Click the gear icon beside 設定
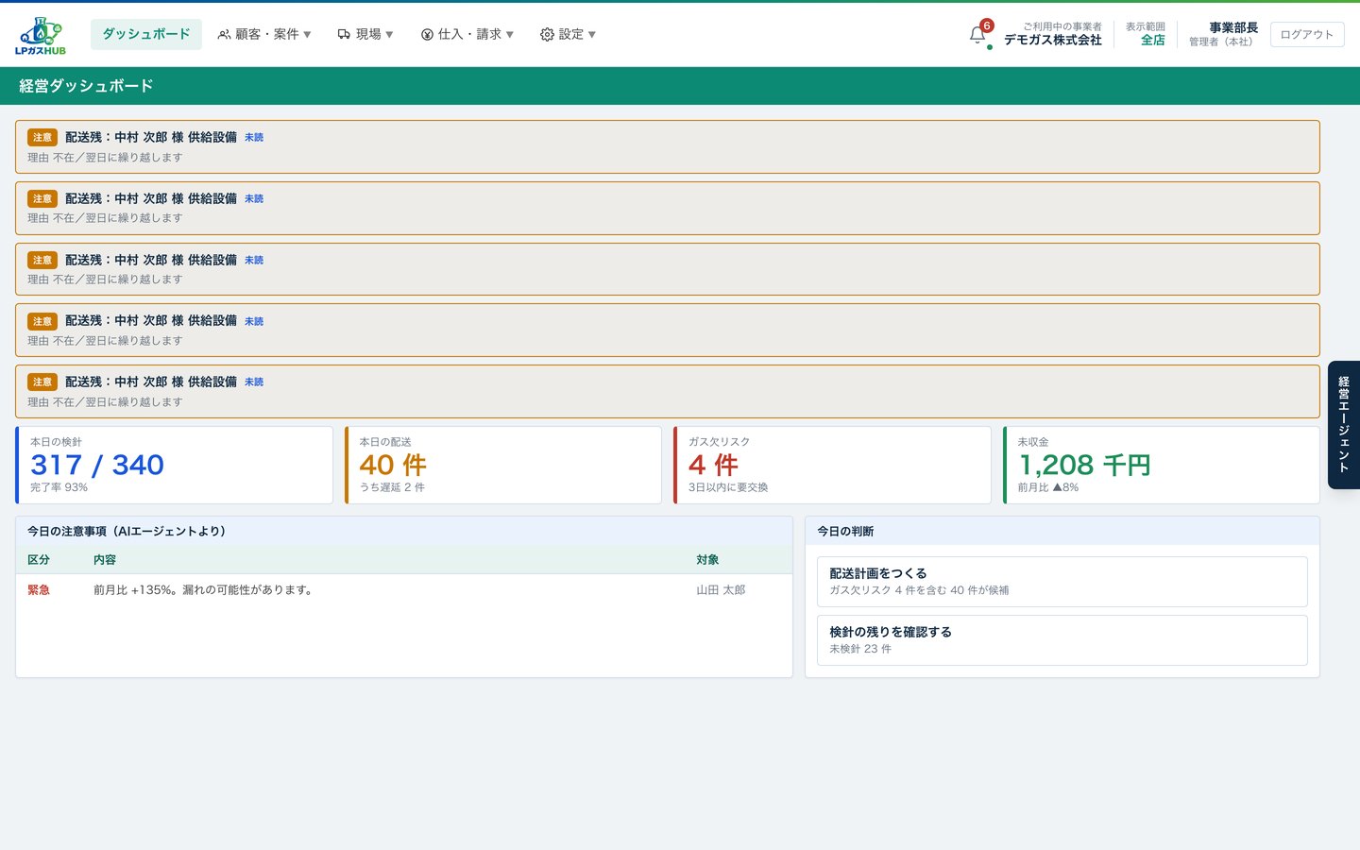1360x850 pixels. (547, 35)
